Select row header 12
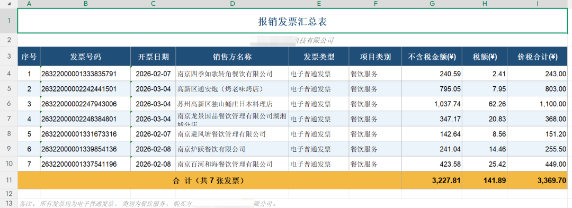Viewport: 572px width, 208px height. pos(9,193)
